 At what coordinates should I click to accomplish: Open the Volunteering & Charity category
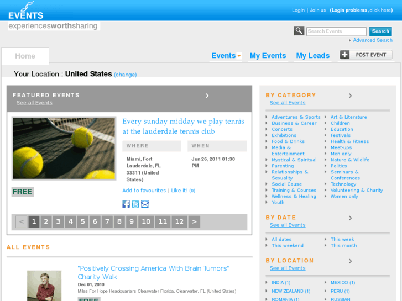[x=357, y=191]
